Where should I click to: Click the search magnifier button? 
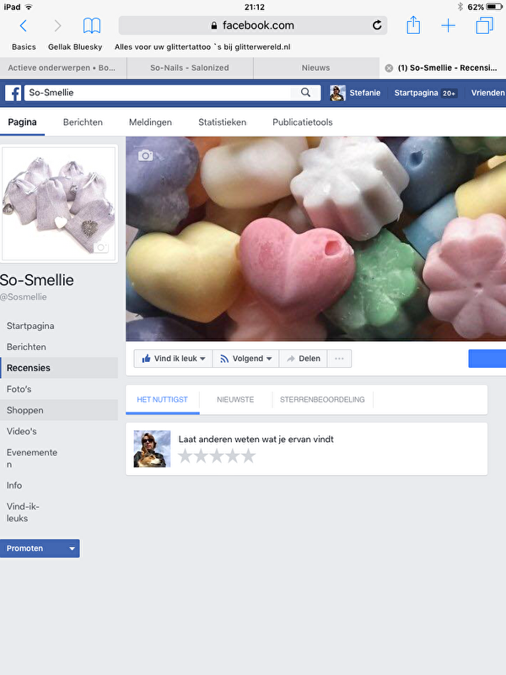coord(306,93)
